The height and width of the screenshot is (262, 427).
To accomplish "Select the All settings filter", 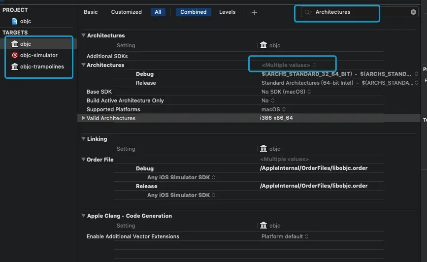I will [158, 12].
